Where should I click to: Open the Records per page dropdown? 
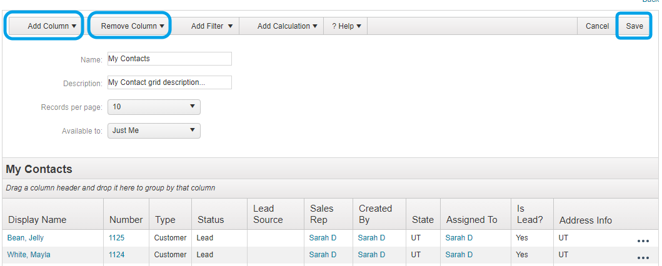tap(154, 107)
